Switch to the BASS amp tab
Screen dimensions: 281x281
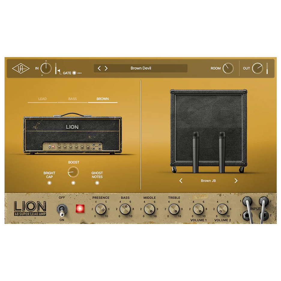coord(72,99)
